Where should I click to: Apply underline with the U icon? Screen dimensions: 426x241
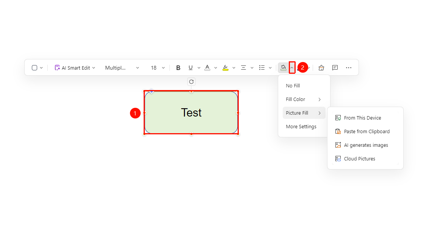tap(191, 68)
